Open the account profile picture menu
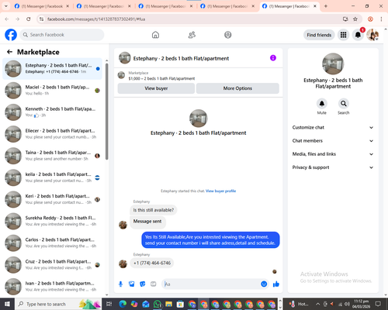Image resolution: width=388 pixels, height=310 pixels. point(372,35)
